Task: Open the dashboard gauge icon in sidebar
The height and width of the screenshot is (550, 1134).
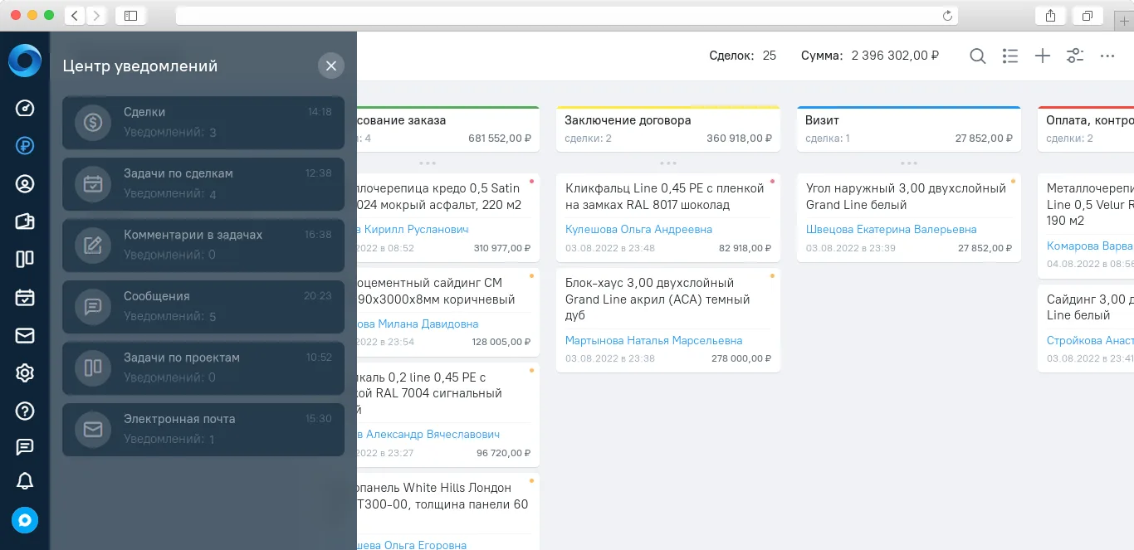Action: click(x=25, y=108)
